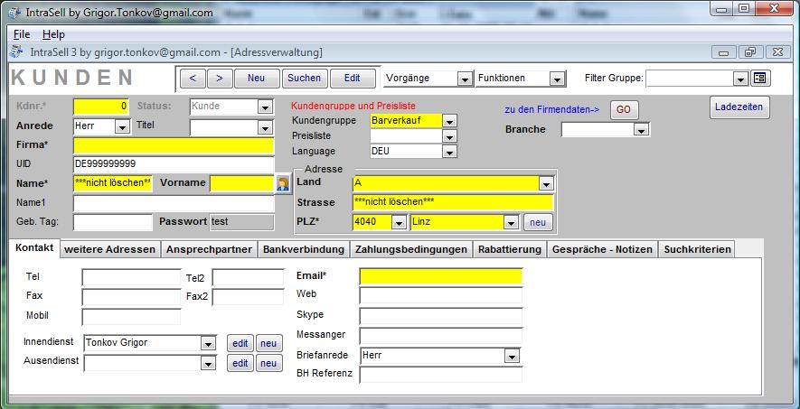This screenshot has height=409, width=800.
Task: Switch to Suchkriterien tab
Action: click(697, 249)
